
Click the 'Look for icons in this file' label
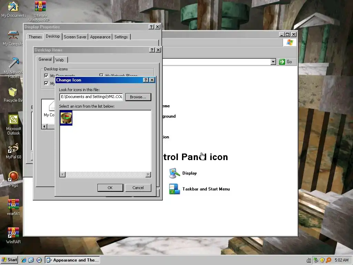point(79,90)
